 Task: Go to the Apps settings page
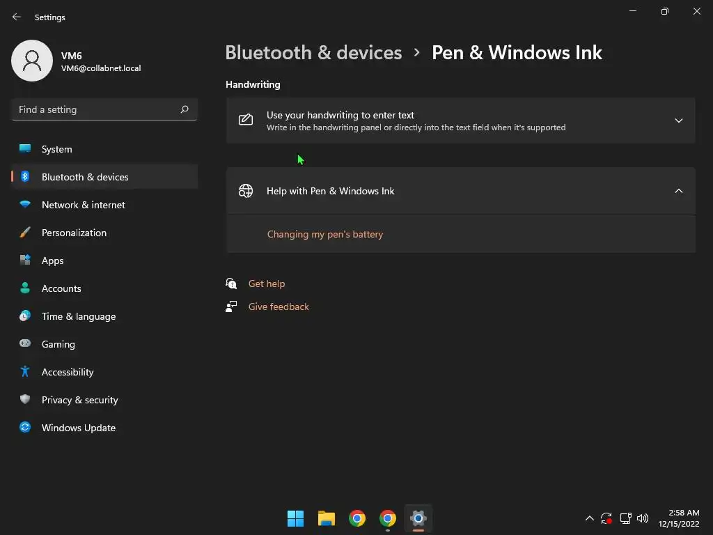(x=104, y=261)
